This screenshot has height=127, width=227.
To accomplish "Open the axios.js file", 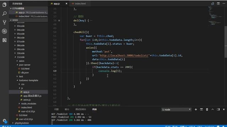I will point(27,100).
